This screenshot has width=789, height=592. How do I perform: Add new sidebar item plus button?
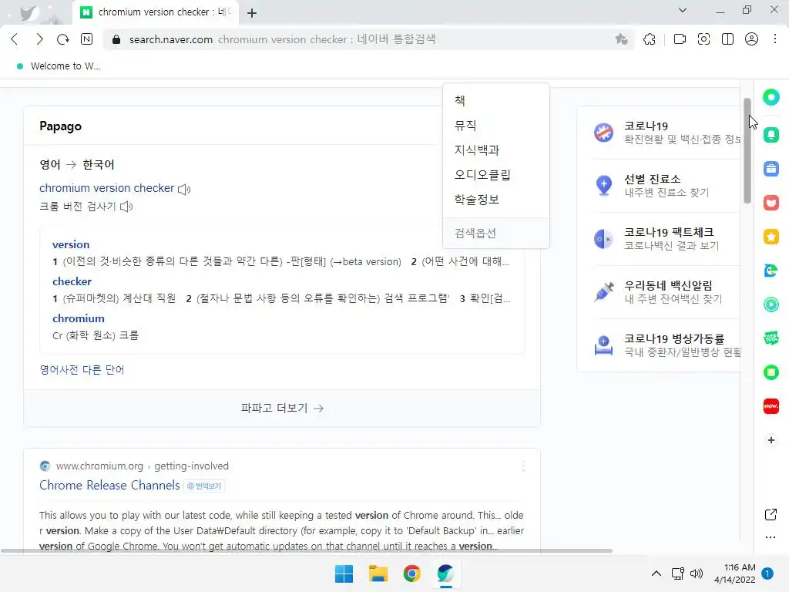coord(771,440)
